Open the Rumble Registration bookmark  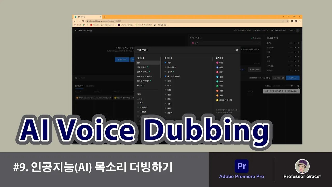(x=144, y=25)
